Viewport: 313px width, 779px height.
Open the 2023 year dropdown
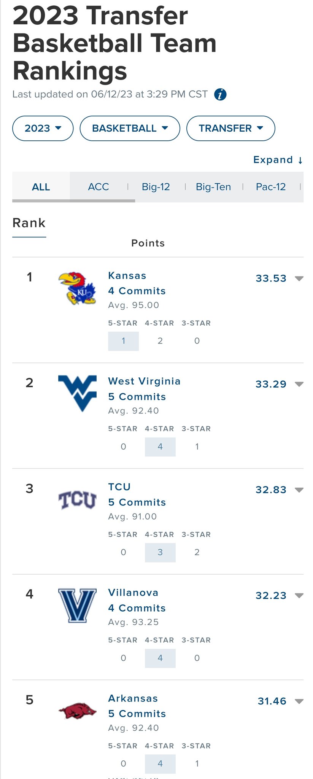[x=43, y=128]
